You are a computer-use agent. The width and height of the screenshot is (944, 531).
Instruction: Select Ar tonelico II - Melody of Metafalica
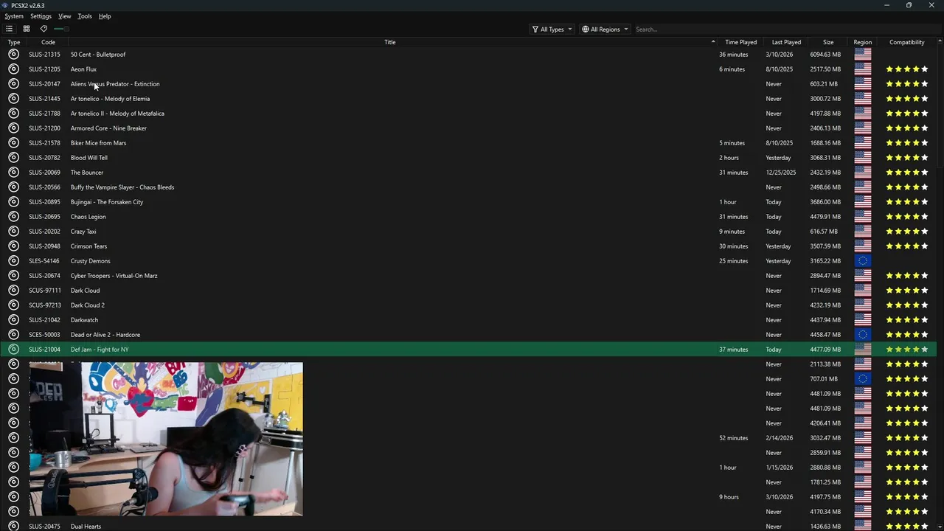[x=117, y=114]
